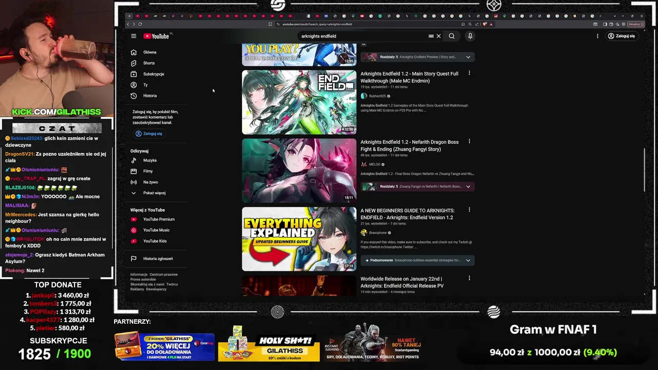The height and width of the screenshot is (370, 658).
Task: Open Braxophone channel name link
Action: (378, 233)
